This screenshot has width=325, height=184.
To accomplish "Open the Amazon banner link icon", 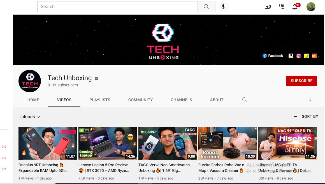I will pyautogui.click(x=291, y=56).
